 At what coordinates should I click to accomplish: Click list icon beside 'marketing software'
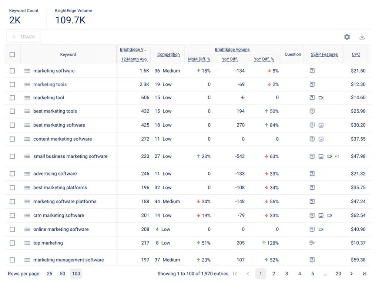pos(27,71)
